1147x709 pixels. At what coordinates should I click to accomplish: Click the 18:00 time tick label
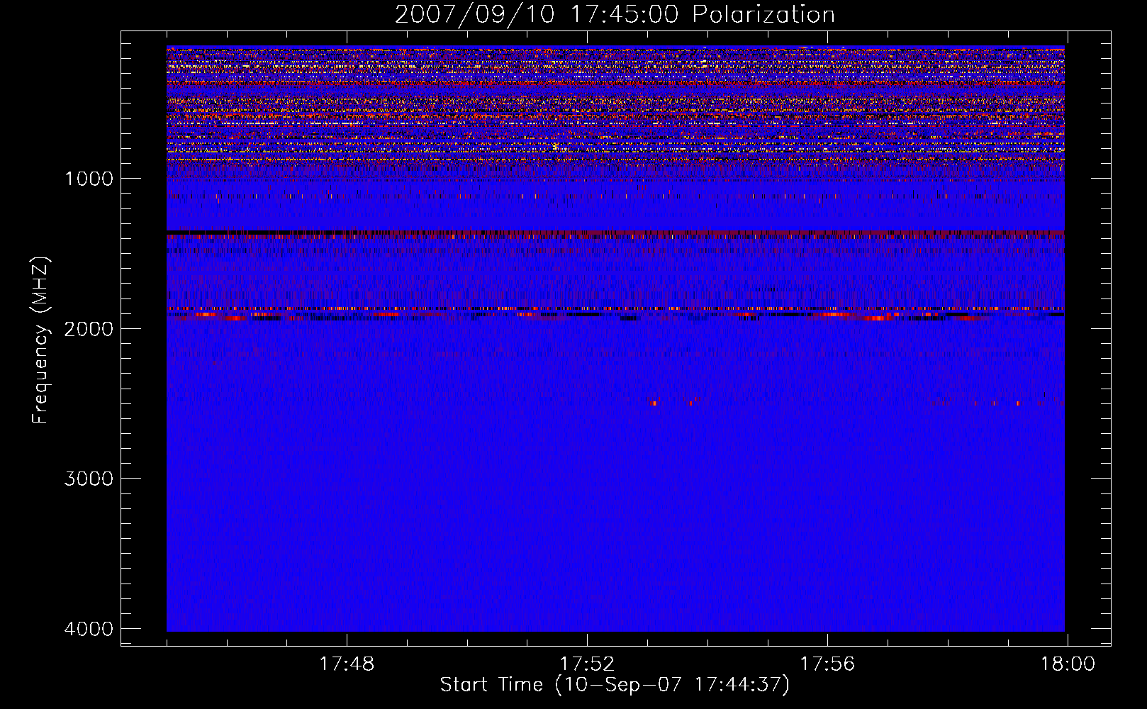(x=1068, y=664)
